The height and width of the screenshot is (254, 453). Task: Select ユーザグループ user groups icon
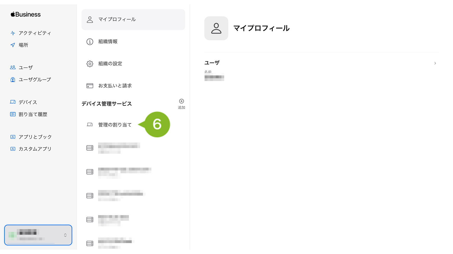(x=13, y=80)
